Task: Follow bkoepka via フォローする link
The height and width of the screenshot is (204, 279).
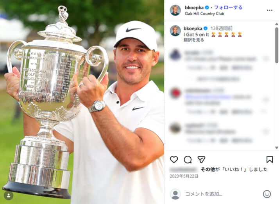Action: click(x=228, y=8)
